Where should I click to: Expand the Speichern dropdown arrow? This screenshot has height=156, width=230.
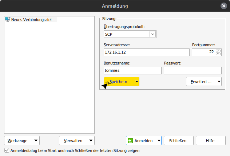pyautogui.click(x=137, y=82)
